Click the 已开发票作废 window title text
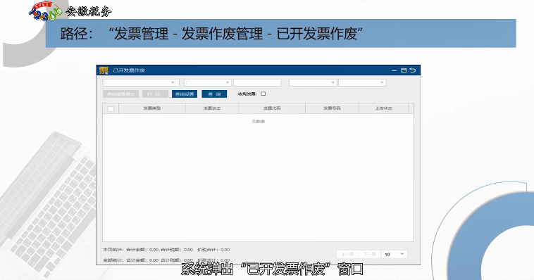The width and height of the screenshot is (534, 280). (x=129, y=70)
